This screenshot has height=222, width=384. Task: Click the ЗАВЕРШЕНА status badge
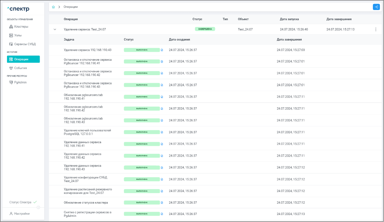(x=205, y=29)
